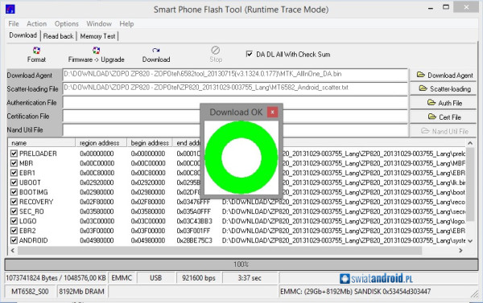
Task: Maximize the Flash Tool window
Action: tap(446, 7)
